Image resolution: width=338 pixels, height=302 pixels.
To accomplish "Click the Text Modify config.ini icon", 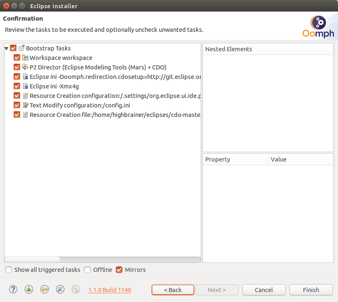I will tap(25, 105).
